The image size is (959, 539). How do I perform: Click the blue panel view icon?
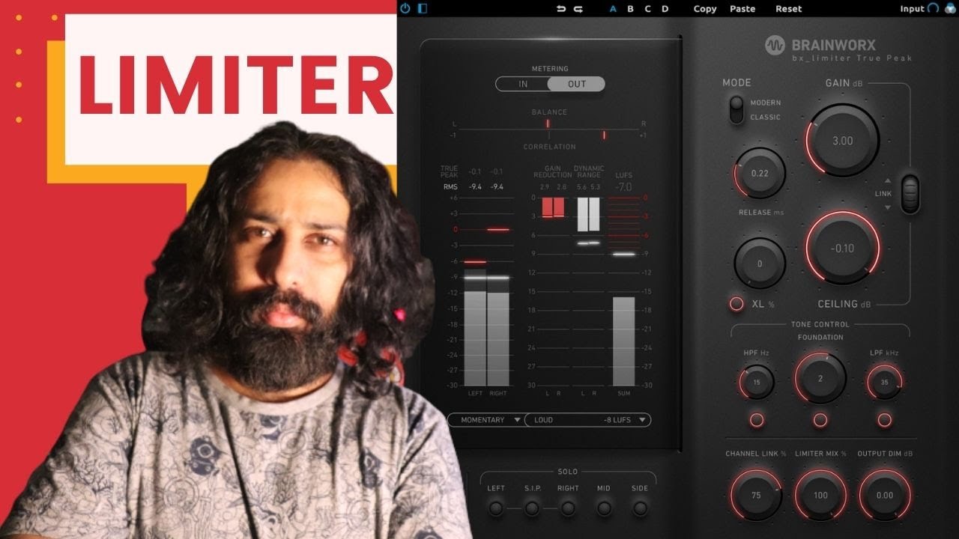423,8
